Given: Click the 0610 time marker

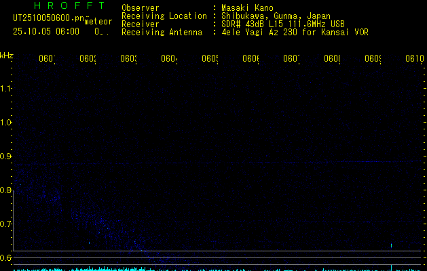Looking at the screenshot, I should (x=414, y=59).
